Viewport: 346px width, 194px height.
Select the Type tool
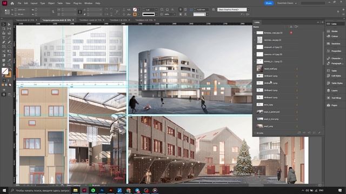[x=4, y=38]
